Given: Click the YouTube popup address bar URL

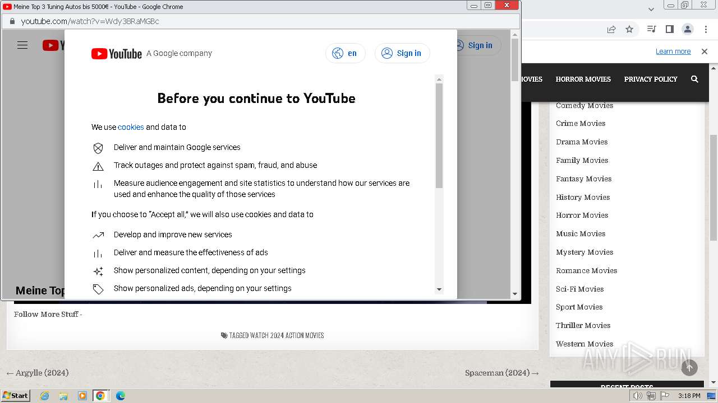Looking at the screenshot, I should 90,21.
